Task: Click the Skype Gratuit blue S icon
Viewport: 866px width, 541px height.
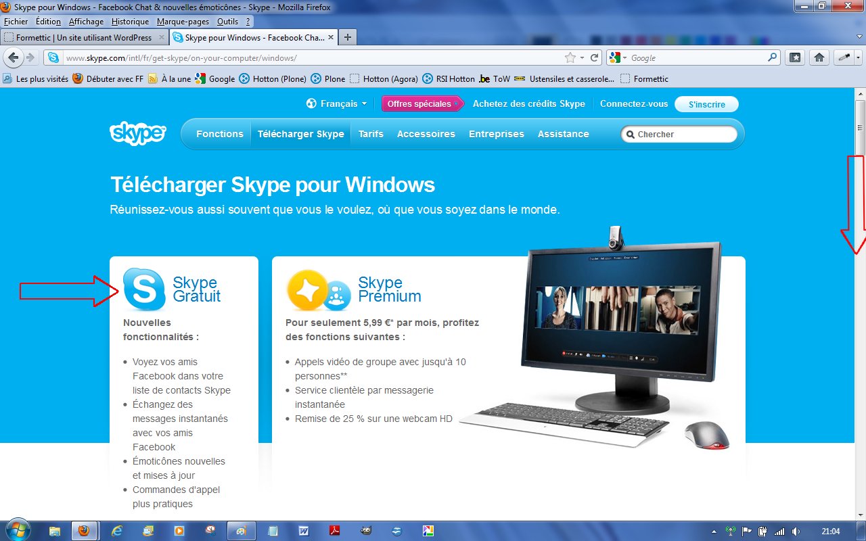Action: pos(144,289)
